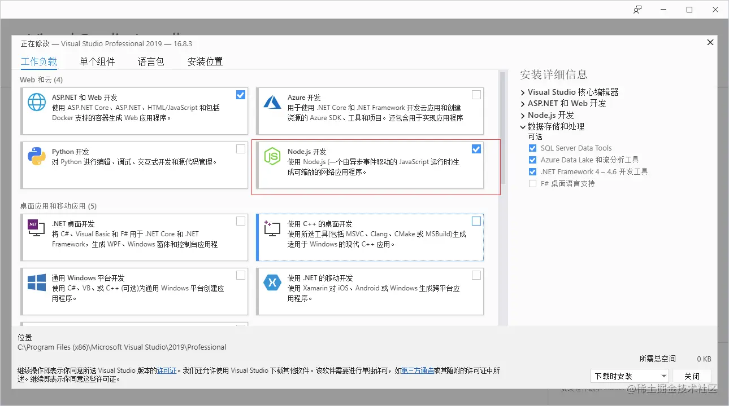Screen dimensions: 729x406
Task: Uncheck SQL Server Data Tools option
Action: pos(532,148)
